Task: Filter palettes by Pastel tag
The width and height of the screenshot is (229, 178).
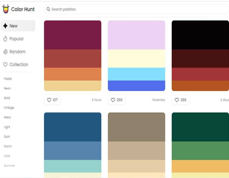Action: [x=8, y=79]
